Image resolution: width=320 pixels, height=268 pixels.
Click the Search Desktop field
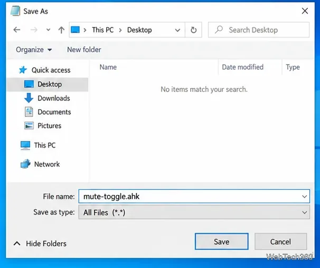click(x=259, y=30)
